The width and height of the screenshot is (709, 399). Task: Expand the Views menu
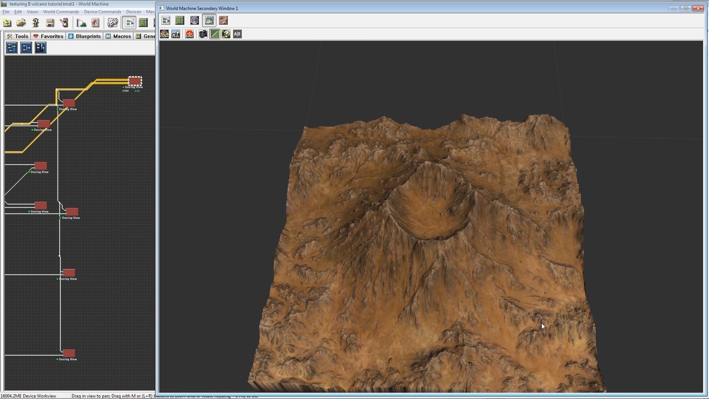click(32, 11)
